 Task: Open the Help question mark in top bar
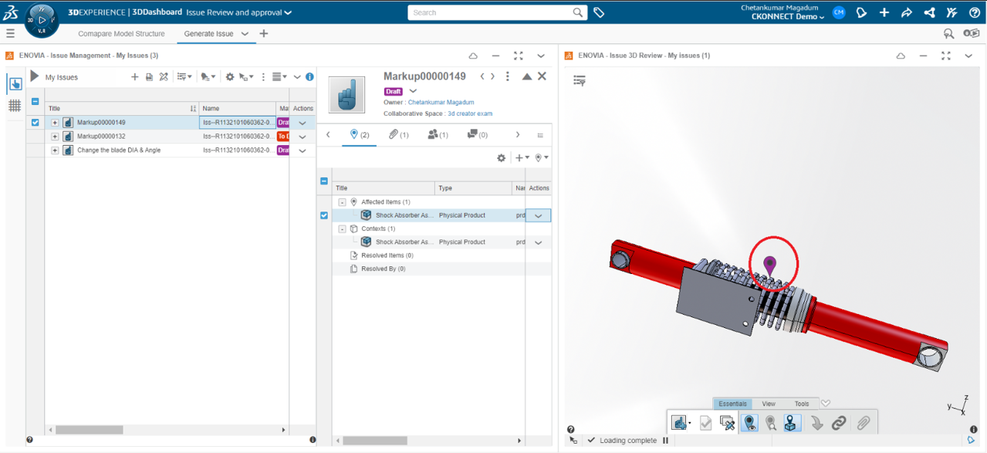974,12
